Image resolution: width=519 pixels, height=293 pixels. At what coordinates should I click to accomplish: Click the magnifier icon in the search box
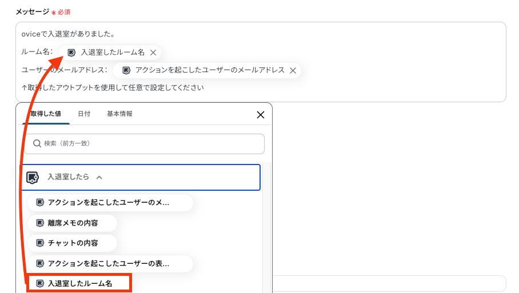pyautogui.click(x=37, y=143)
